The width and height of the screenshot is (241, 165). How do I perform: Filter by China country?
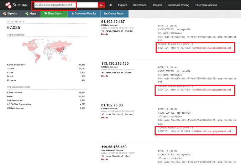[10, 72]
